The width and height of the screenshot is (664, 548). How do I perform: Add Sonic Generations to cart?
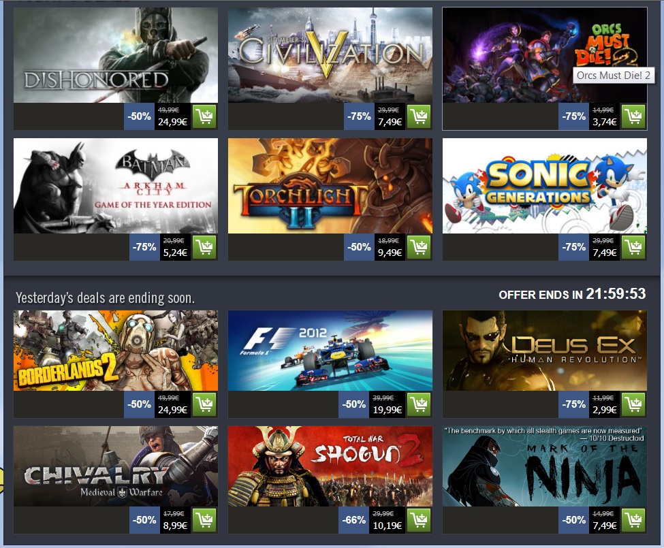point(633,247)
